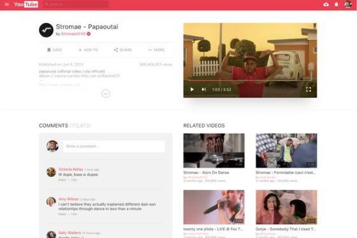This screenshot has height=238, width=357.
Task: Like Amy Wilson's comment
Action: click(74, 214)
